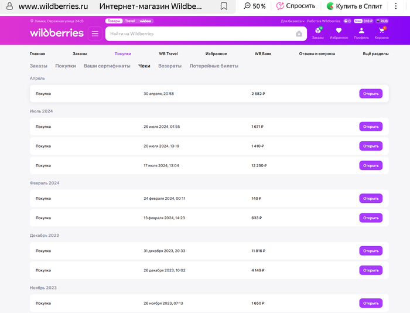Open the Заказы icon in header
This screenshot has height=313, width=410.
click(x=318, y=33)
